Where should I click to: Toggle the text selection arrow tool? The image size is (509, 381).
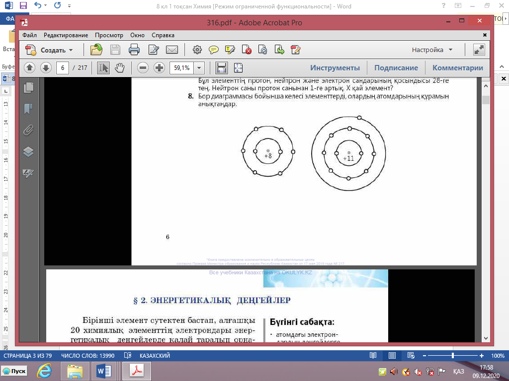click(103, 68)
